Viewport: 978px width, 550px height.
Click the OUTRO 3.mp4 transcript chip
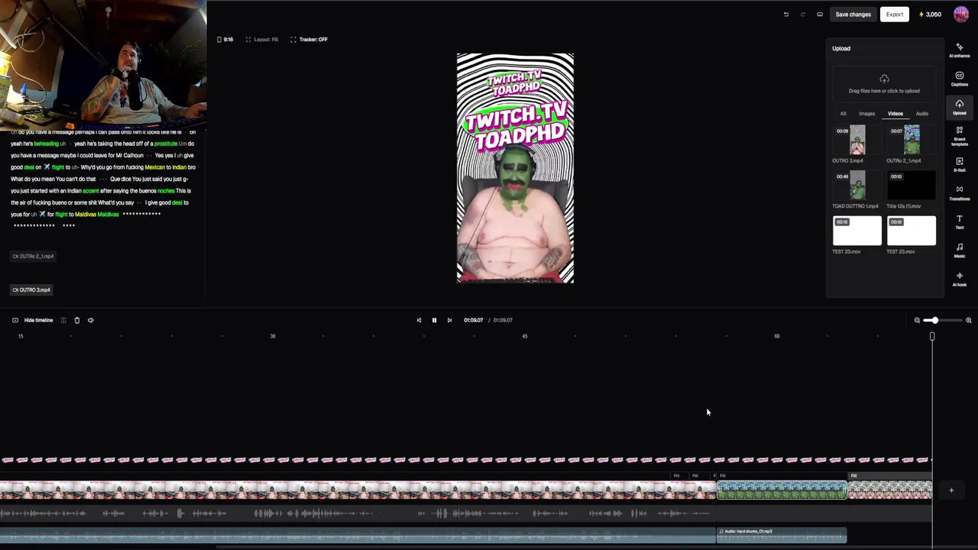32,290
